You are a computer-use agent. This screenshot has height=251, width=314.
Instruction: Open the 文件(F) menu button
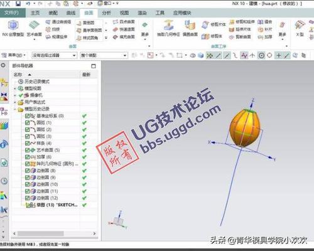(12, 13)
